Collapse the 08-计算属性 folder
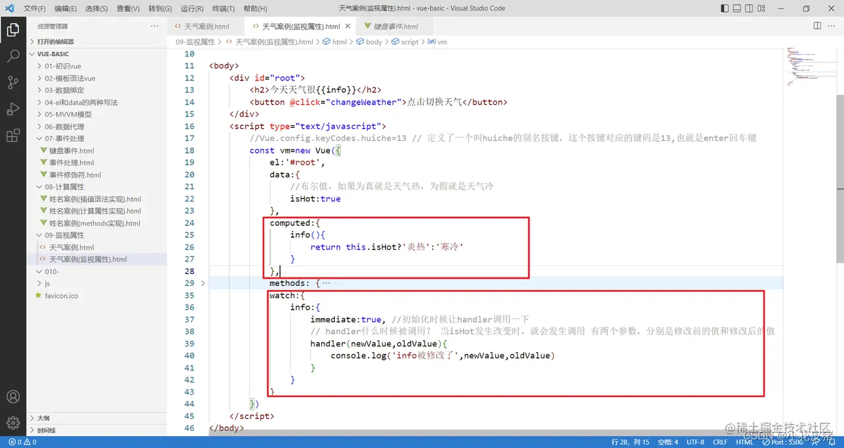Viewport: 844px width, 448px height. click(97, 187)
